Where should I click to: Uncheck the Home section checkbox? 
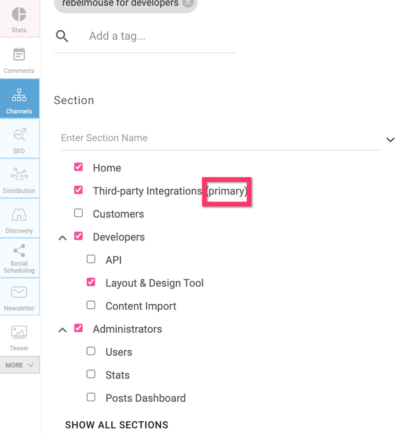pyautogui.click(x=78, y=167)
